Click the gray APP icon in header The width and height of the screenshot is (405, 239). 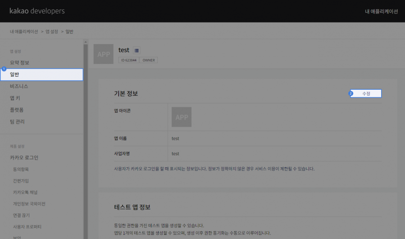(x=104, y=54)
